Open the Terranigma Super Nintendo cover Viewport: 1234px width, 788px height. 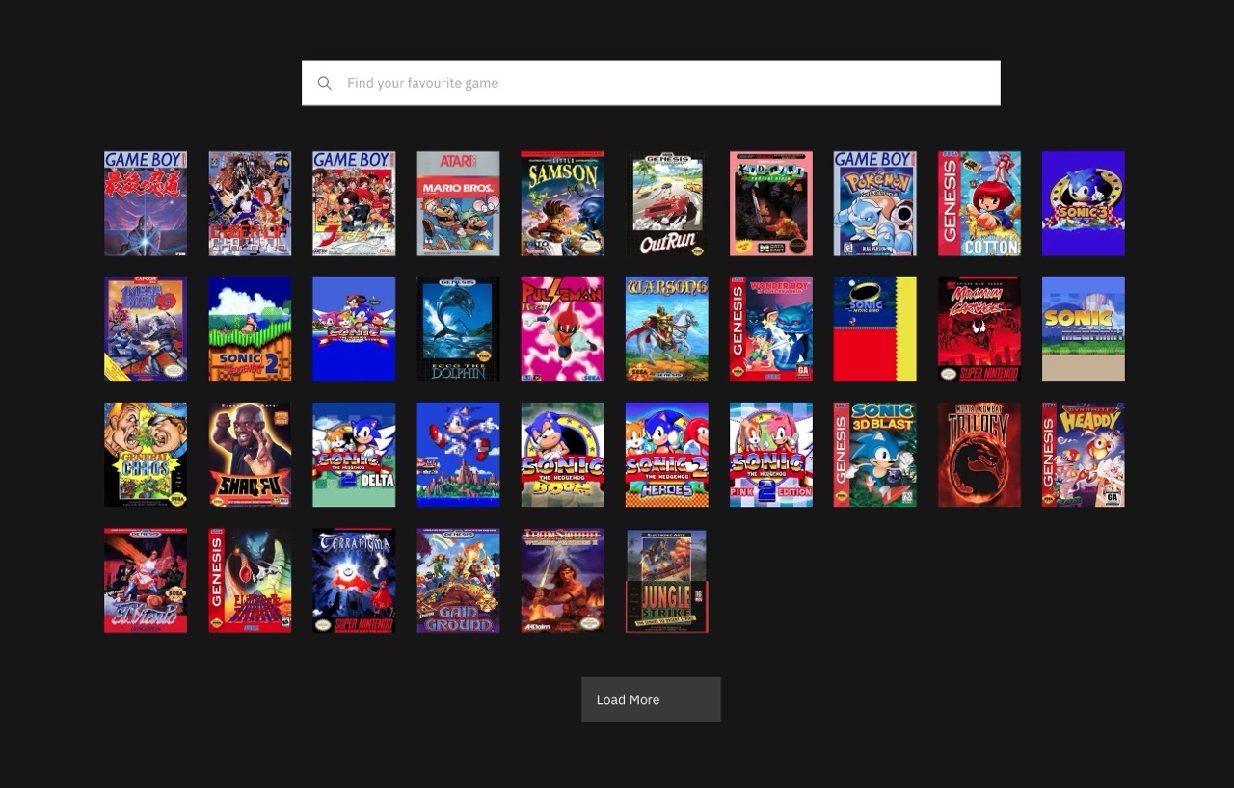tap(354, 580)
